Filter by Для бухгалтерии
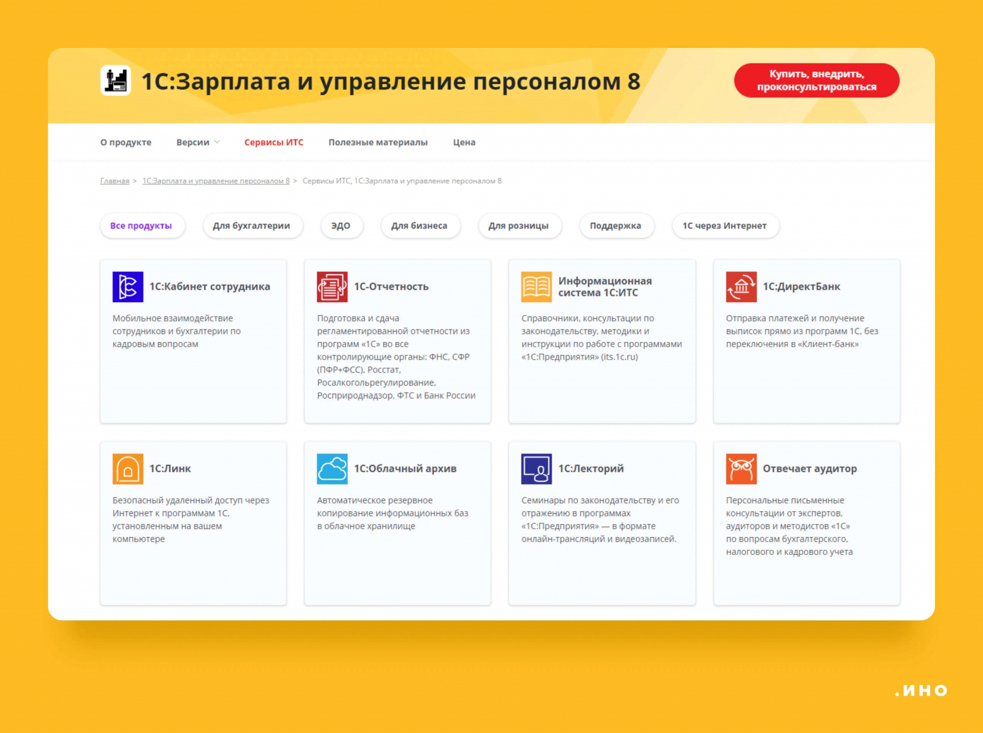This screenshot has height=733, width=983. (x=252, y=226)
